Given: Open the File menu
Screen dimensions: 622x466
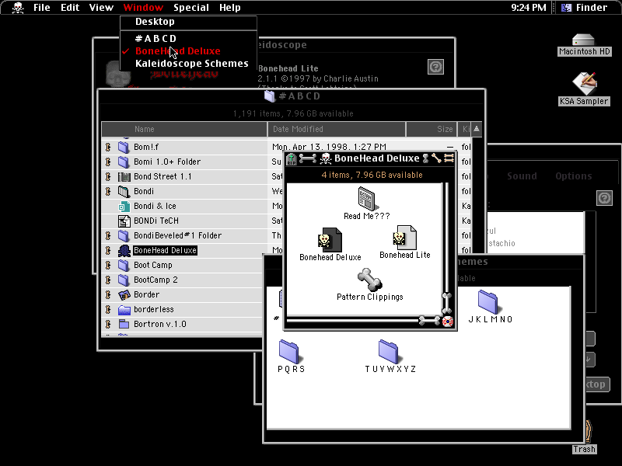Looking at the screenshot, I should click(x=42, y=8).
